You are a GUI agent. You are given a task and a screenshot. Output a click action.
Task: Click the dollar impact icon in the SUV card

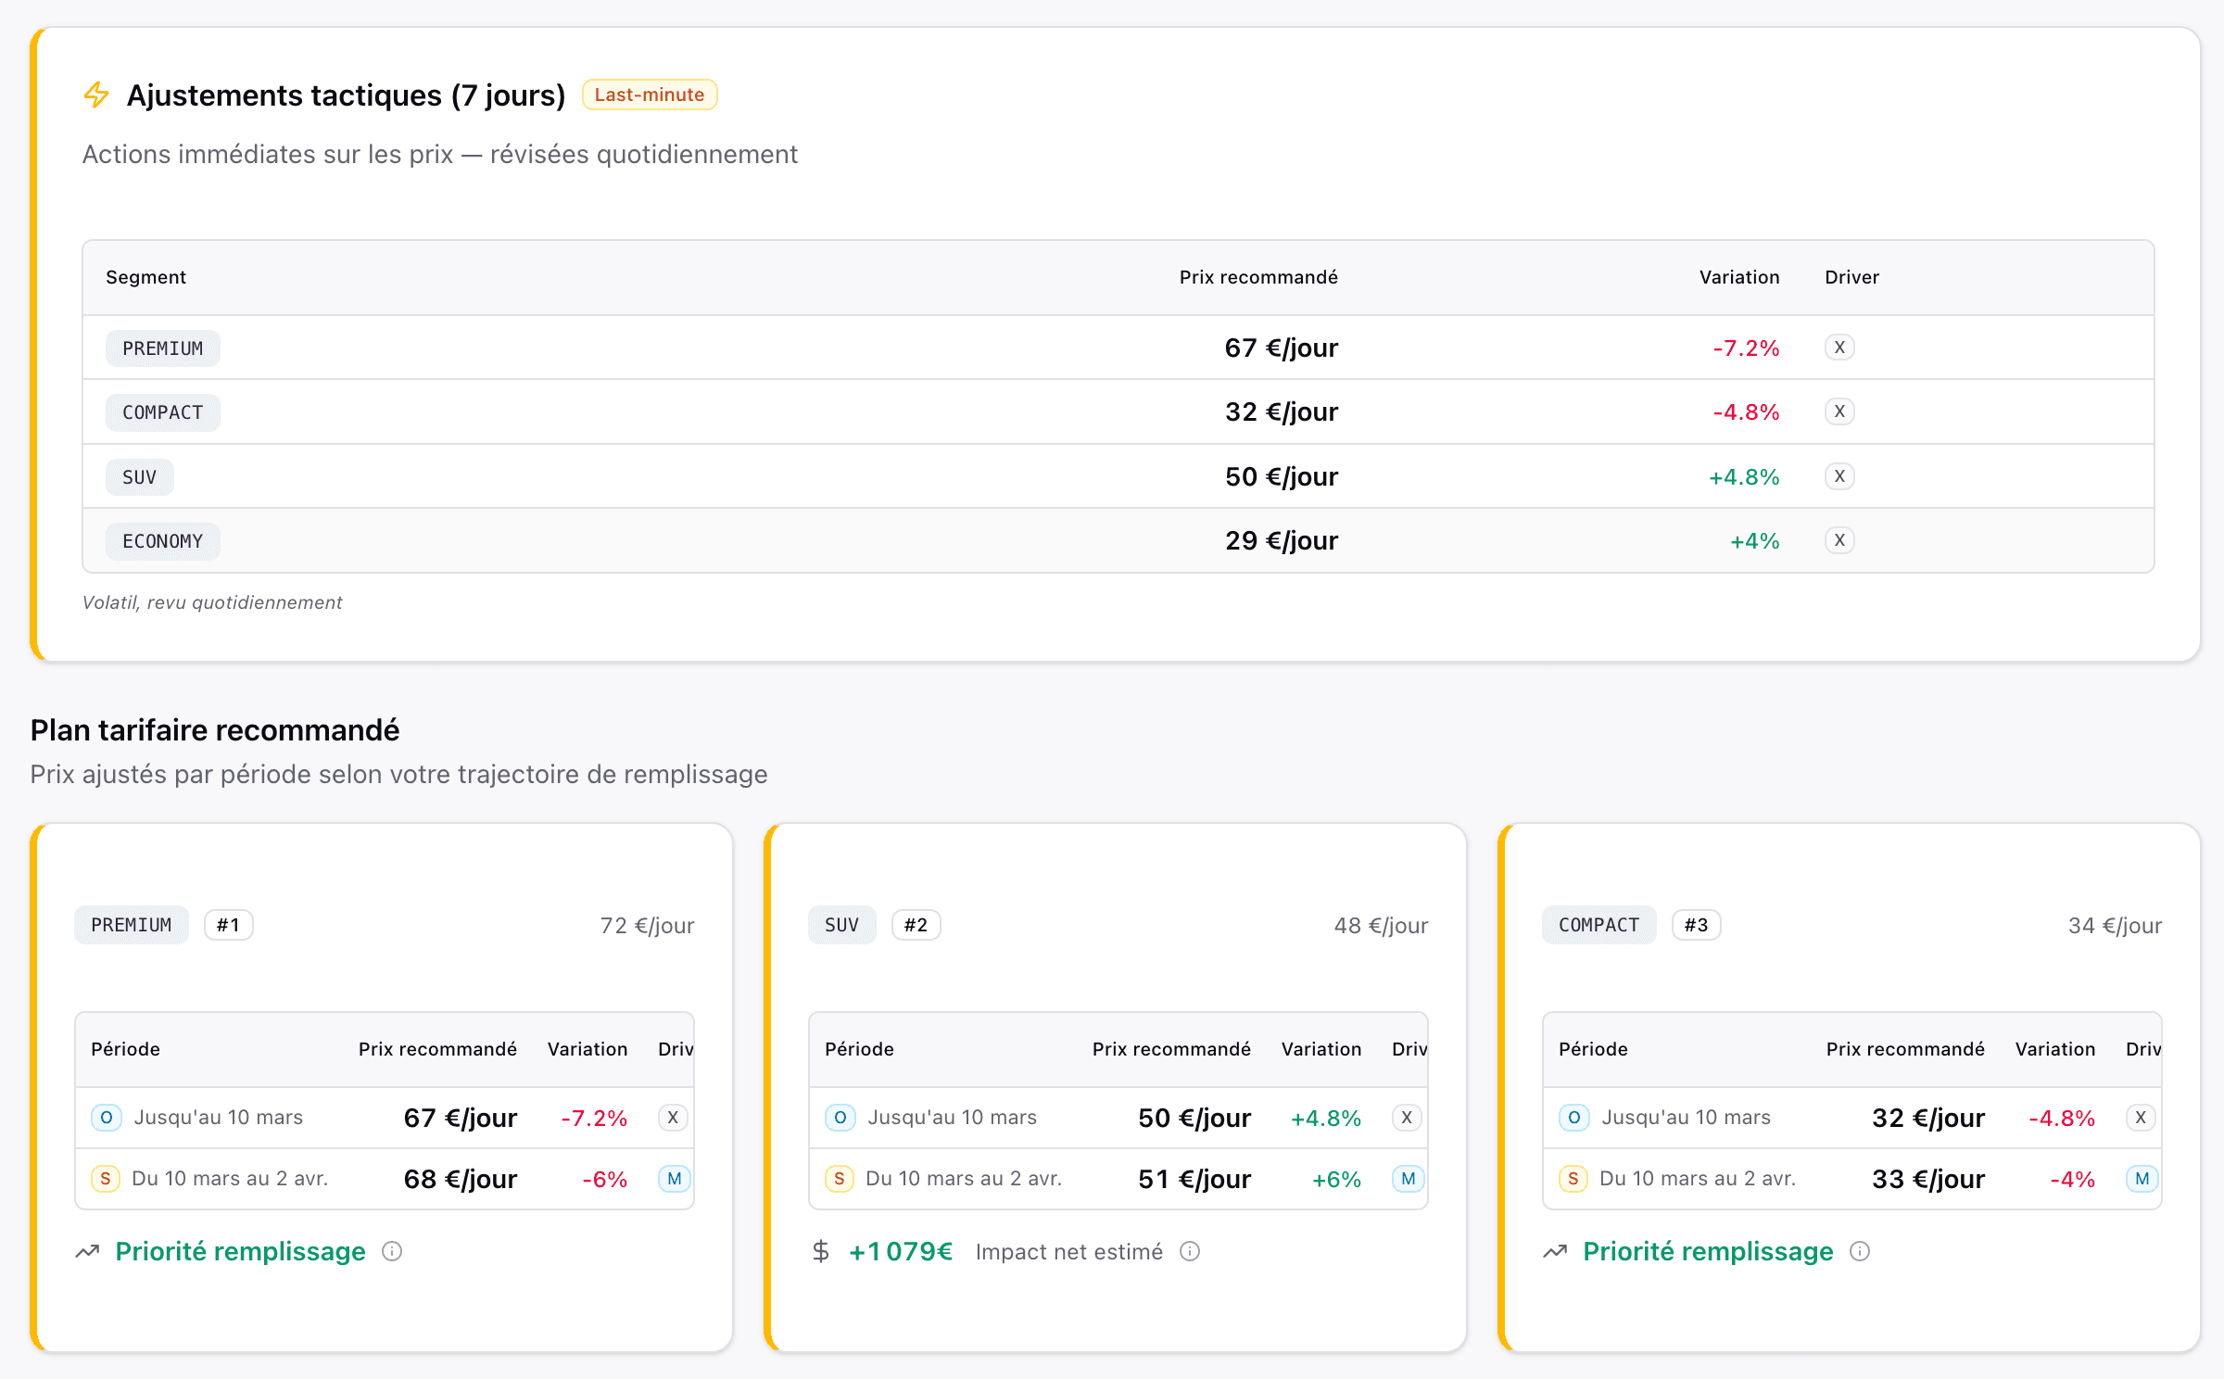(821, 1251)
